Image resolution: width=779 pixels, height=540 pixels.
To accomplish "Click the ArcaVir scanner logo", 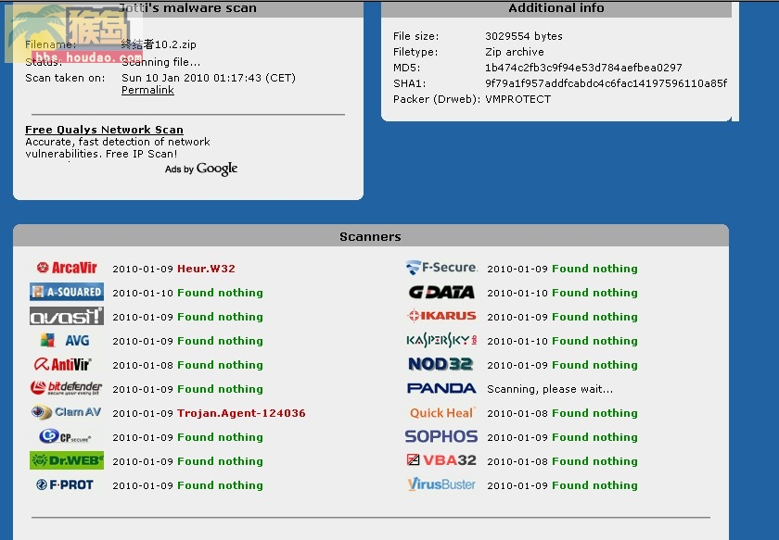I will (x=67, y=268).
